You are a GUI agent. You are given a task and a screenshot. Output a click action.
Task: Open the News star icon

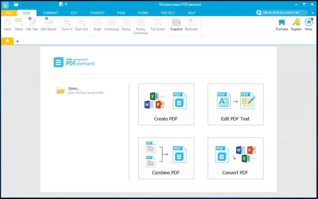tap(309, 25)
